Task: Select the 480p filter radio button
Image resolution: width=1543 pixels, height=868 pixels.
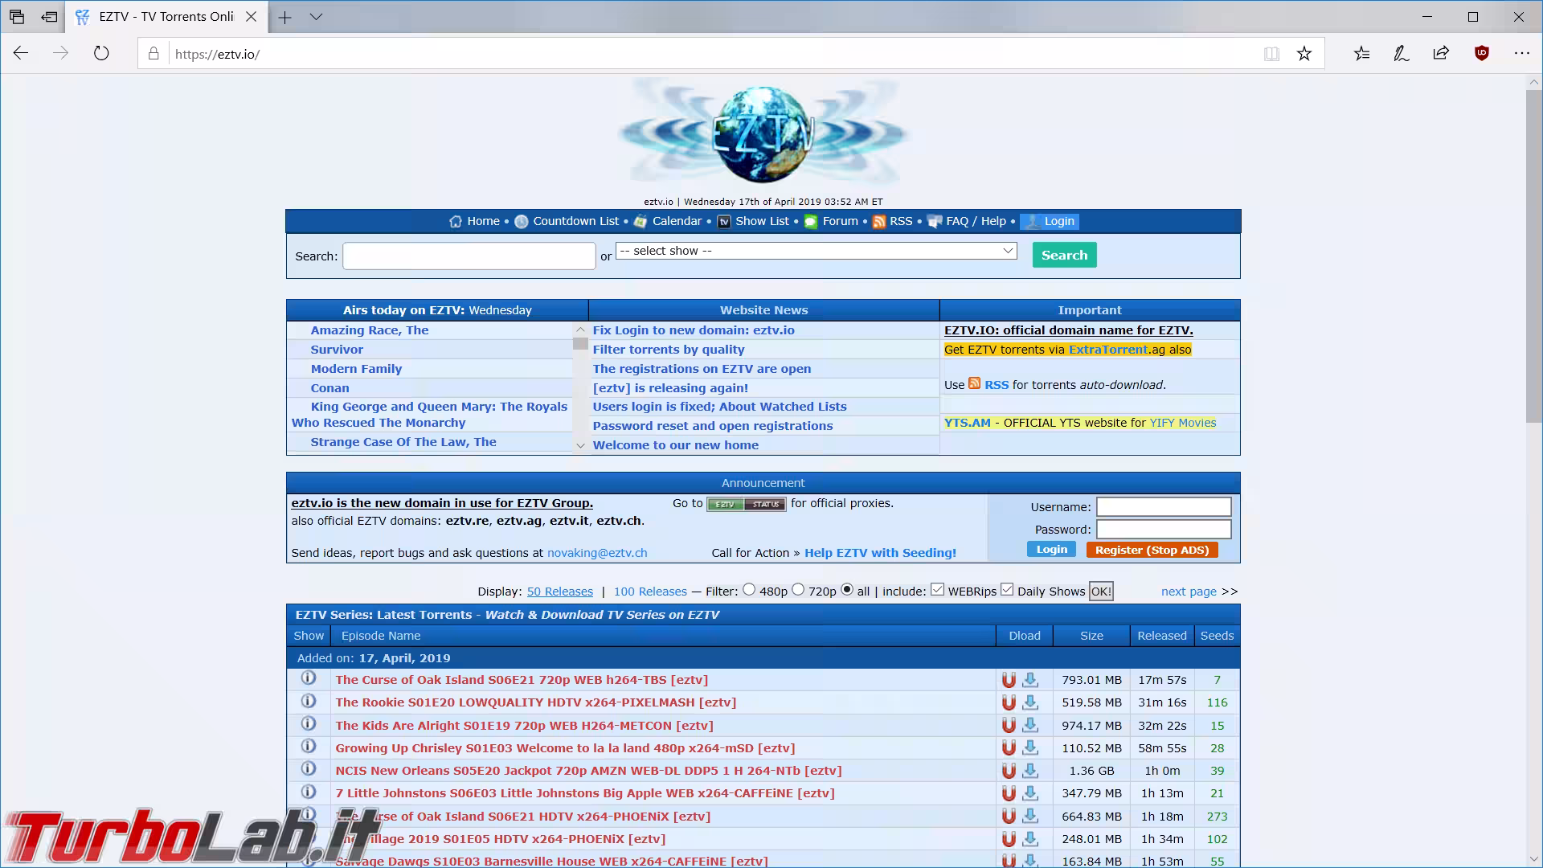Action: click(x=749, y=590)
